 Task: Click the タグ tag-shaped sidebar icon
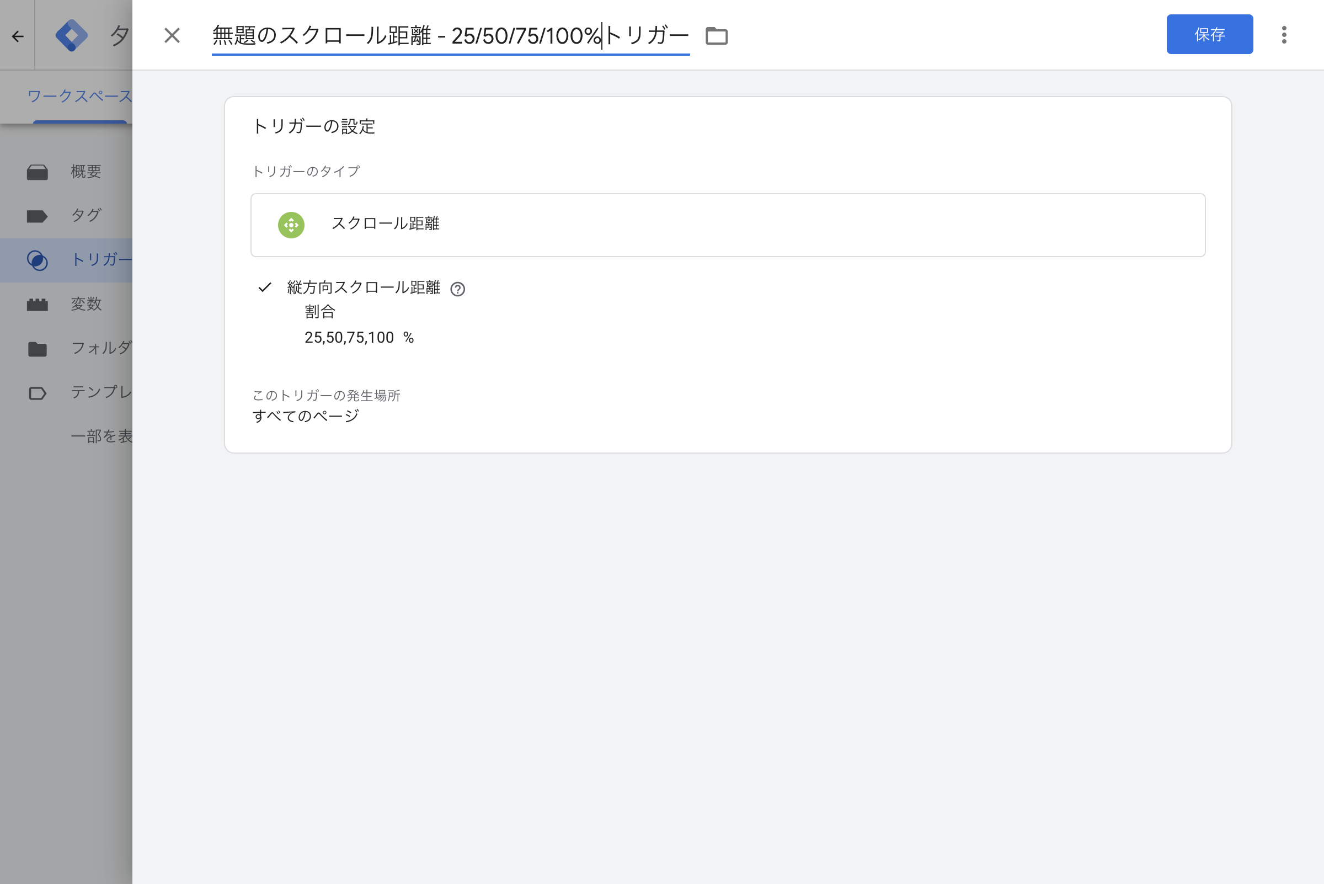click(37, 216)
